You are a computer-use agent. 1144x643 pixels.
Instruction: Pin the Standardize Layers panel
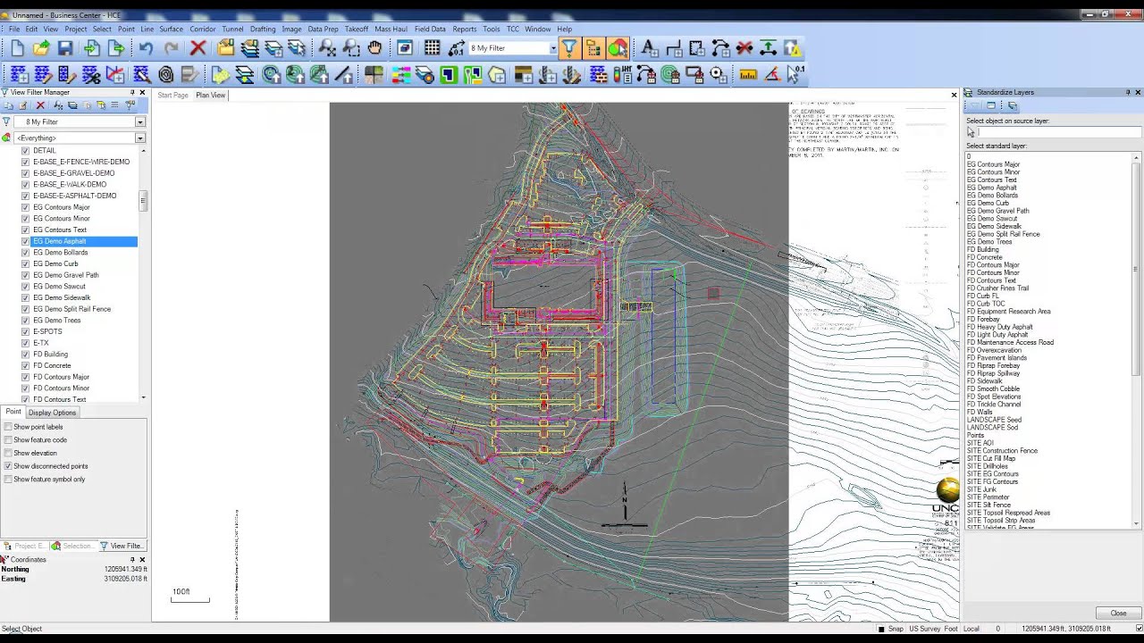point(1127,92)
